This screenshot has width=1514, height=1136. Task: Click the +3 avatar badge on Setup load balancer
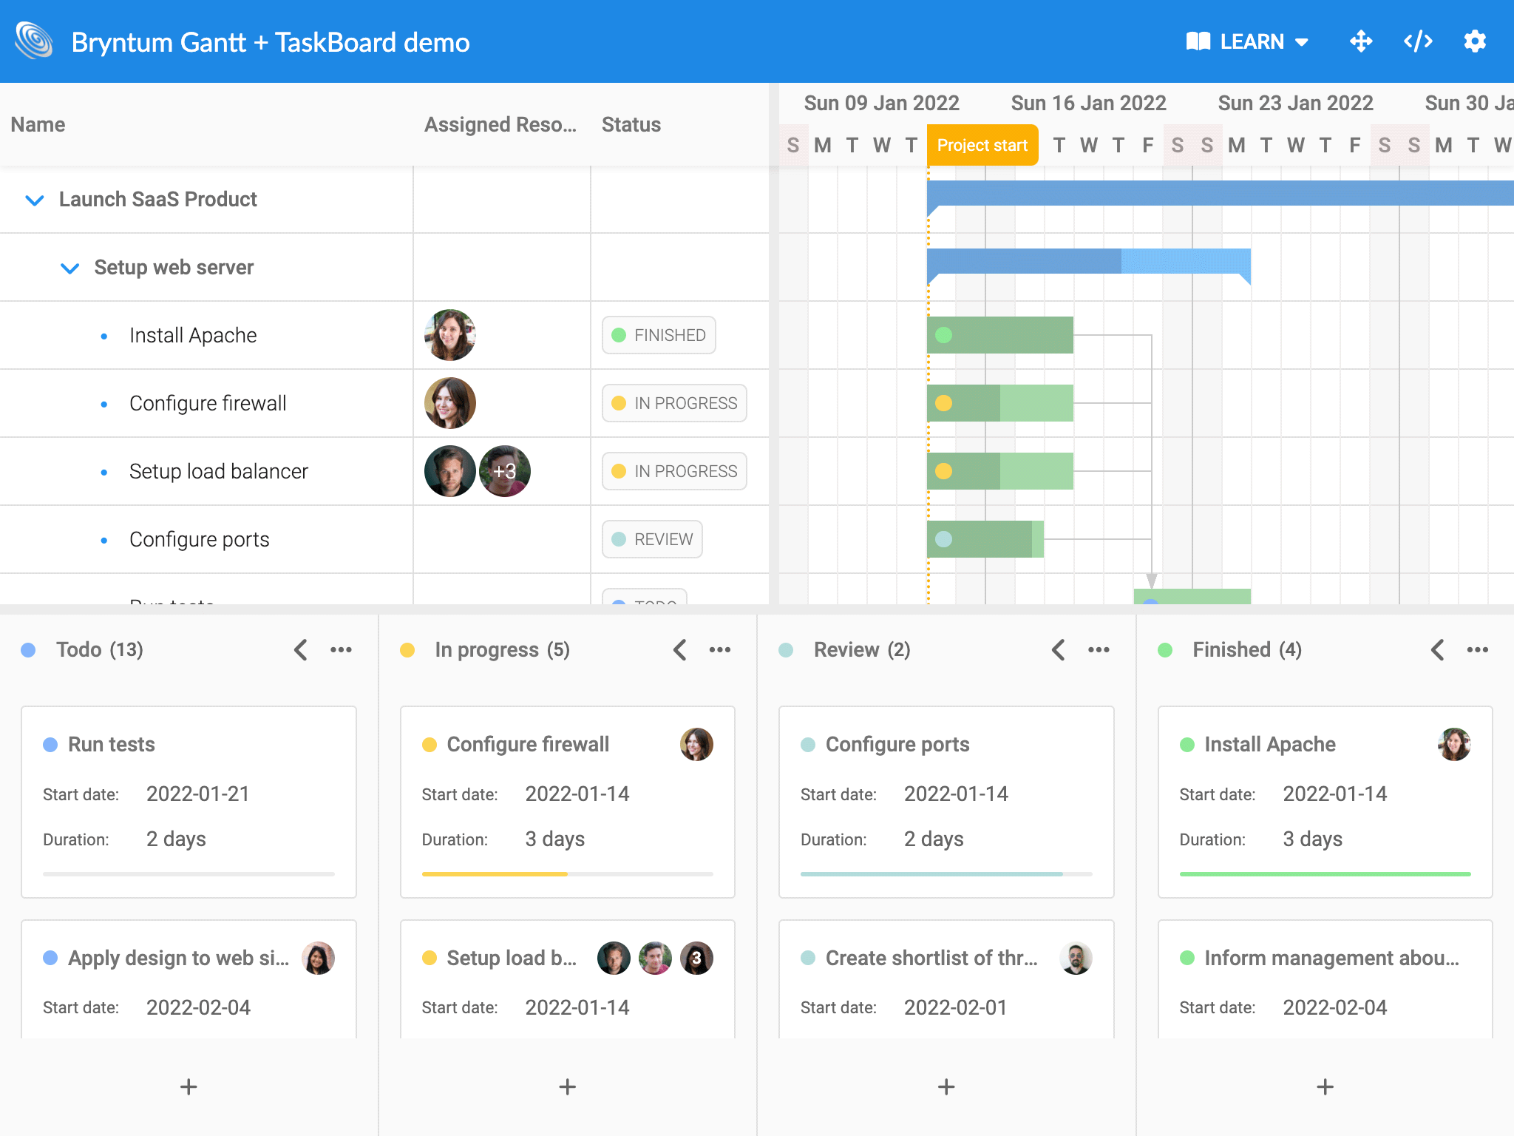(506, 471)
